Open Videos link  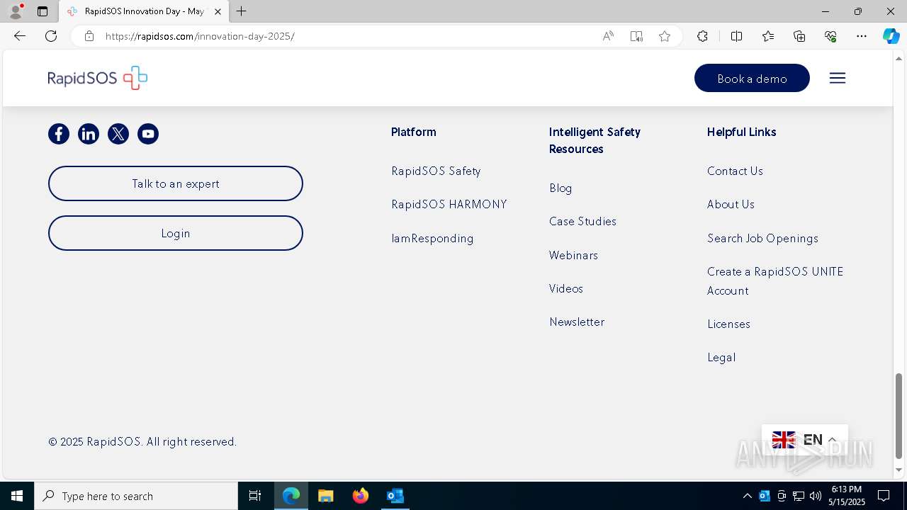point(566,288)
